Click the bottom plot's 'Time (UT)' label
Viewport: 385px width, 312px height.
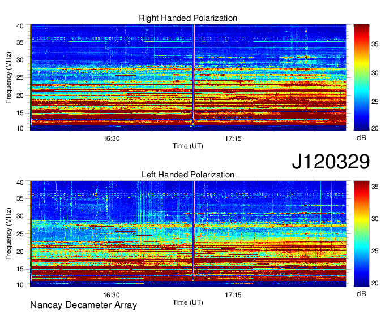pyautogui.click(x=188, y=303)
